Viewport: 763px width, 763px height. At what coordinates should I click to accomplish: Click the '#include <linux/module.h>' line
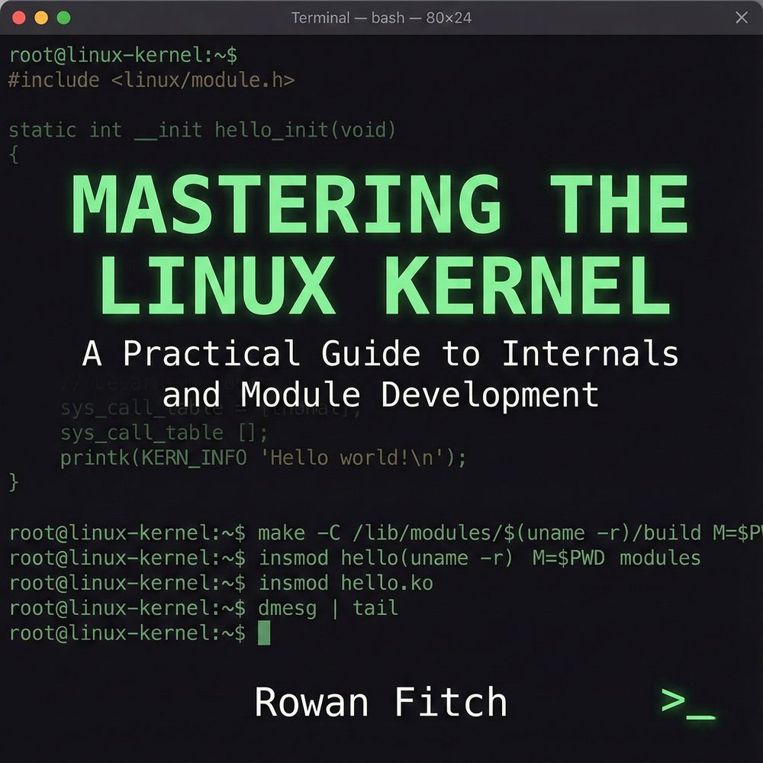151,80
